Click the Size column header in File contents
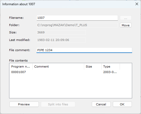 (x=93, y=67)
